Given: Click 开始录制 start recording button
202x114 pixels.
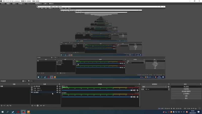Looking at the screenshot, I should tap(186, 89).
